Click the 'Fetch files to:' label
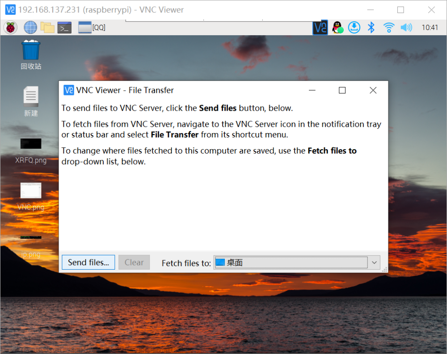Screen dimensions: 447x354 click(x=186, y=263)
